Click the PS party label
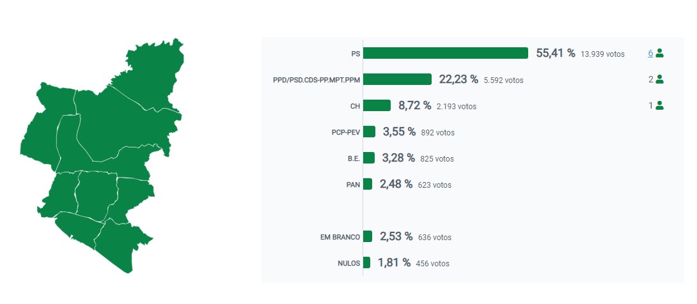The width and height of the screenshot is (697, 304). point(356,54)
